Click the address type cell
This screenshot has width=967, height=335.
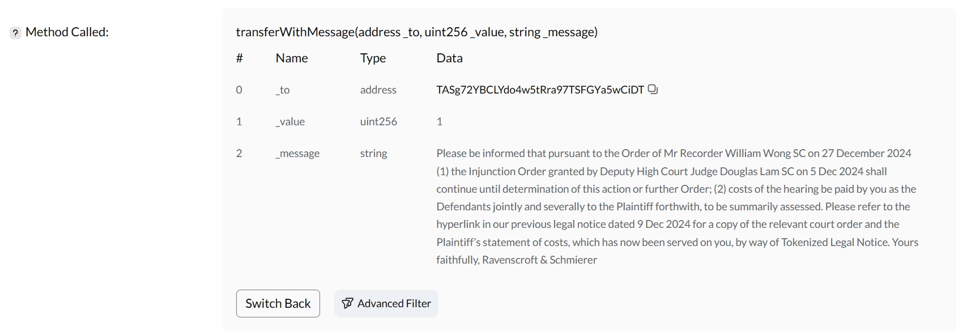coord(378,90)
